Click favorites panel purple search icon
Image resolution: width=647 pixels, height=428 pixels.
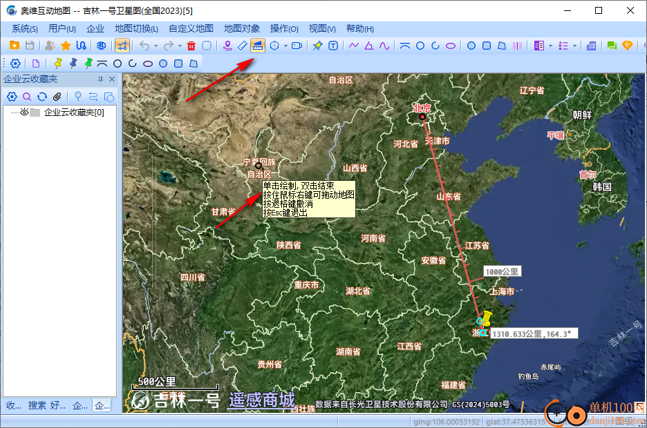click(x=27, y=97)
